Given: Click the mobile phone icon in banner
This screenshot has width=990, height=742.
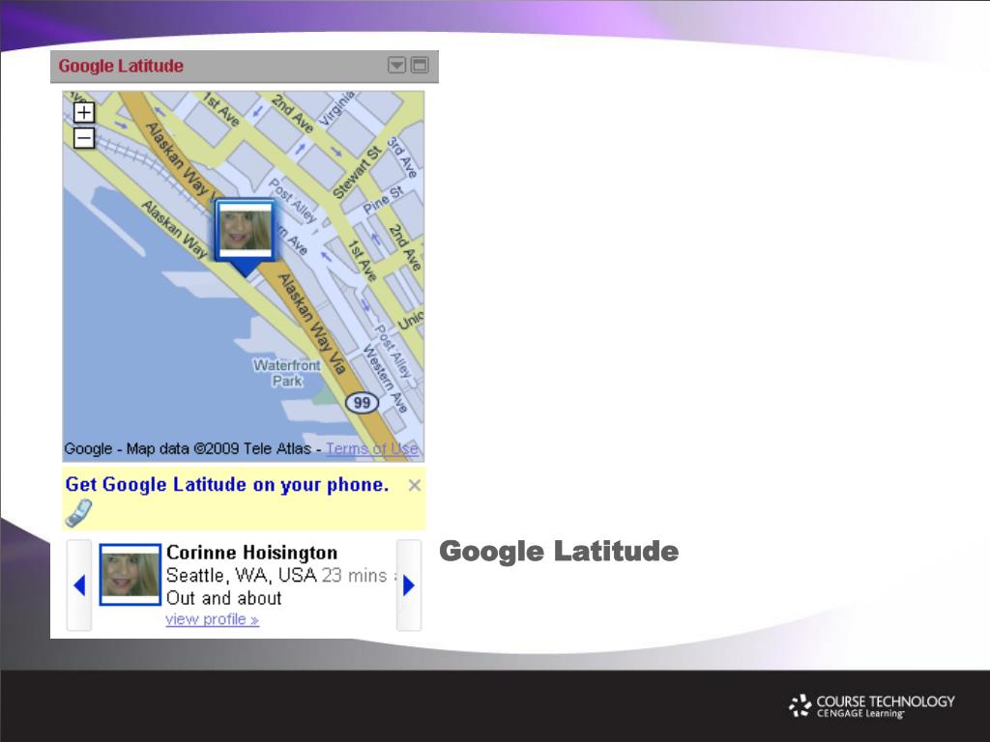Looking at the screenshot, I should tap(79, 513).
